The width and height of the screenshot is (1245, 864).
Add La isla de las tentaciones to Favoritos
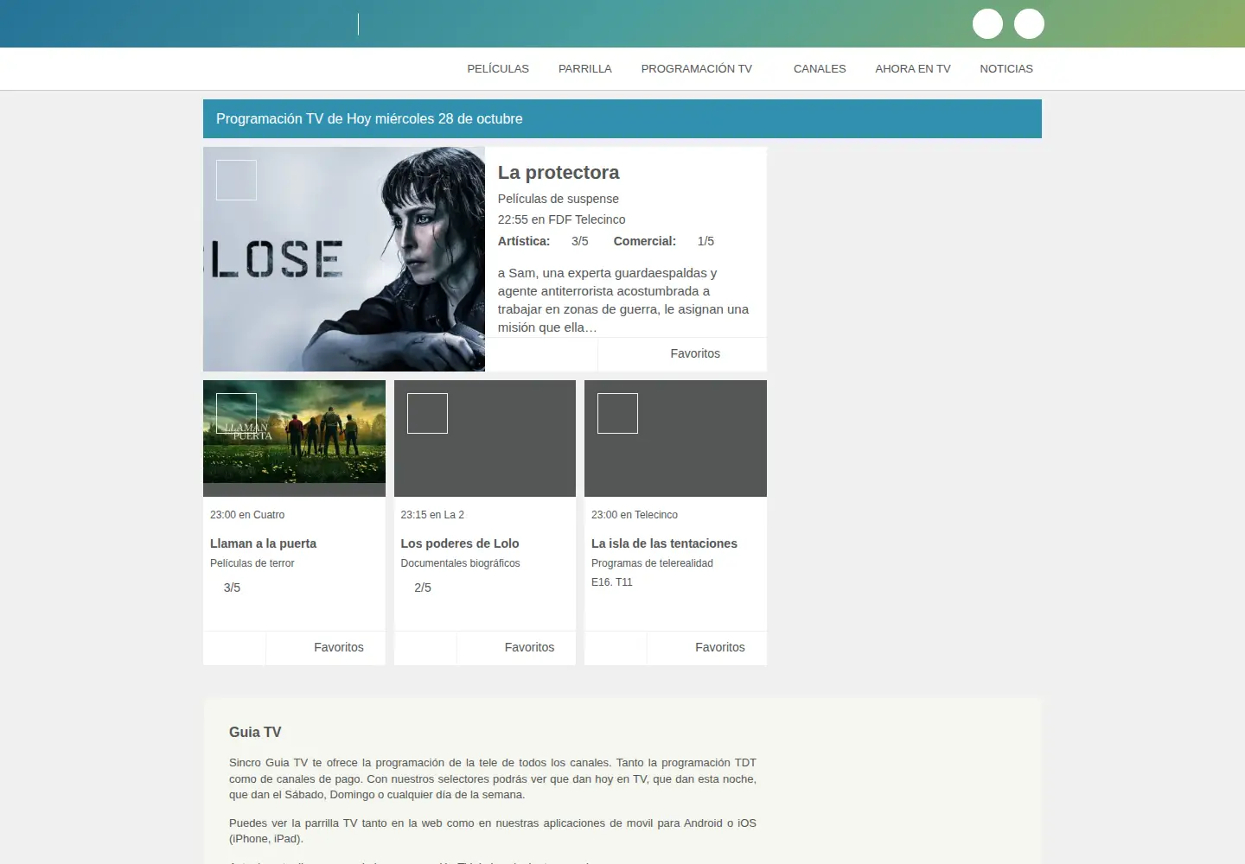[x=720, y=647]
